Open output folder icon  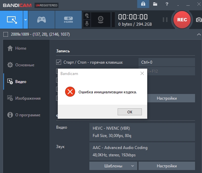(155, 4)
